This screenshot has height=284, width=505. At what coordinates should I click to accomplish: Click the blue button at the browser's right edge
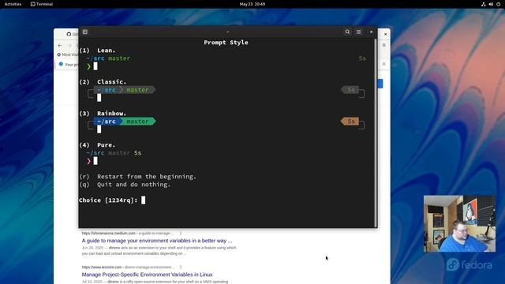coord(380,84)
